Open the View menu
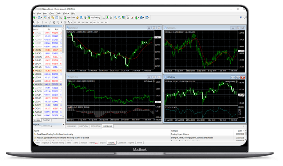Image resolution: width=283 pixels, height=166 pixels. click(39, 13)
